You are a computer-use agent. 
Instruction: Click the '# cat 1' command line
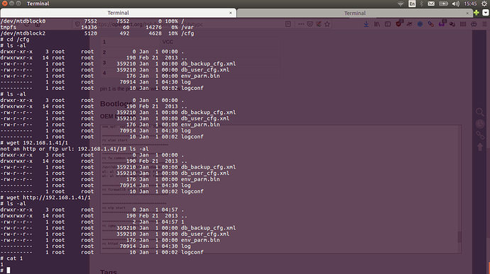[11, 258]
